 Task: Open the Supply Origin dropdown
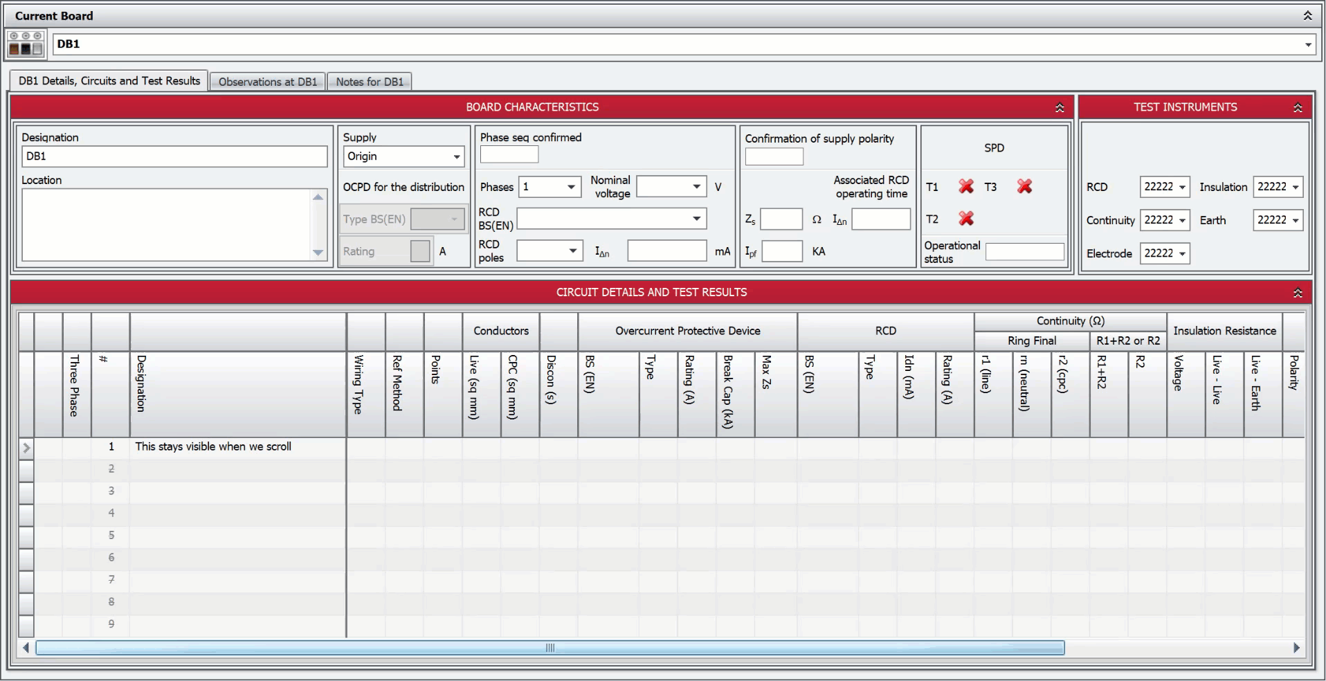(457, 157)
